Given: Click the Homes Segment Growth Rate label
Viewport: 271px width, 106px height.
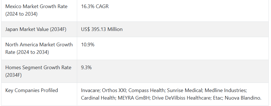Looking at the screenshot, I should (38, 71).
